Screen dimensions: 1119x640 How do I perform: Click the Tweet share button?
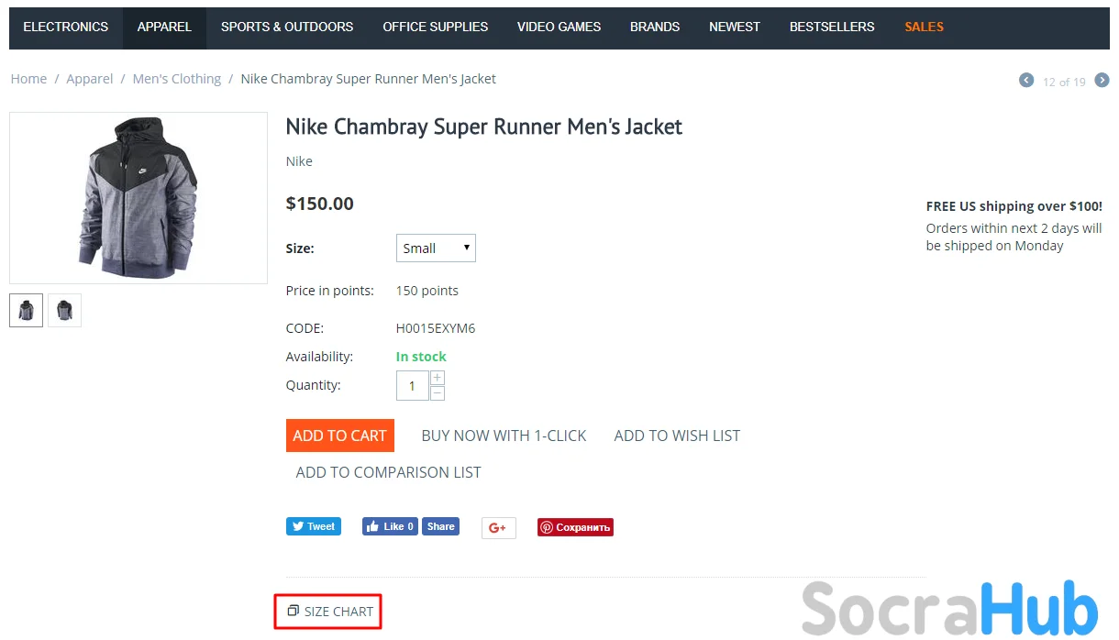tap(314, 526)
